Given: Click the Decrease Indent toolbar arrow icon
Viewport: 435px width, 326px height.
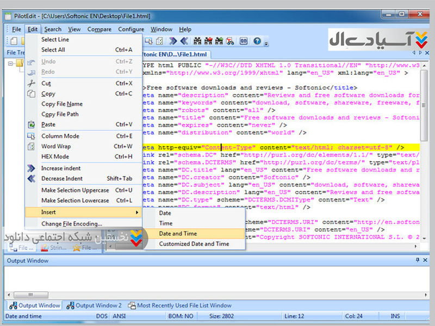Looking at the screenshot, I should point(184,41).
